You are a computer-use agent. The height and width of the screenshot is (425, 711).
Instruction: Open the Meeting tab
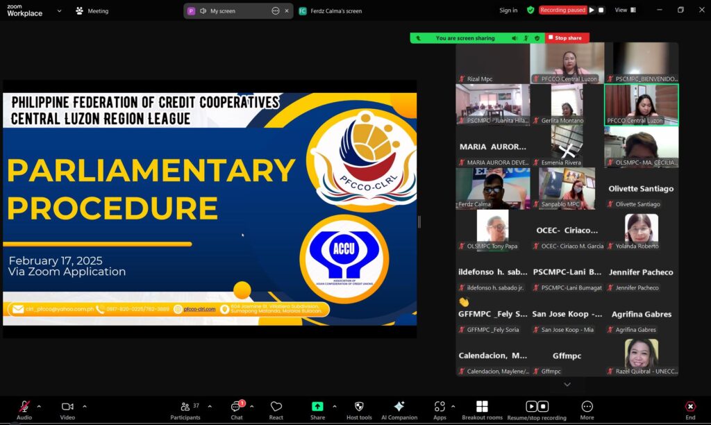point(92,11)
